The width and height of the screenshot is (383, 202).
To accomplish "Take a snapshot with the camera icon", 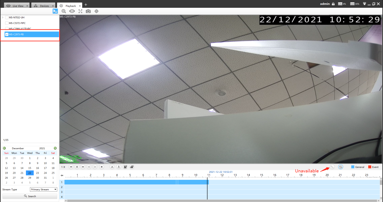I will pyautogui.click(x=88, y=11).
